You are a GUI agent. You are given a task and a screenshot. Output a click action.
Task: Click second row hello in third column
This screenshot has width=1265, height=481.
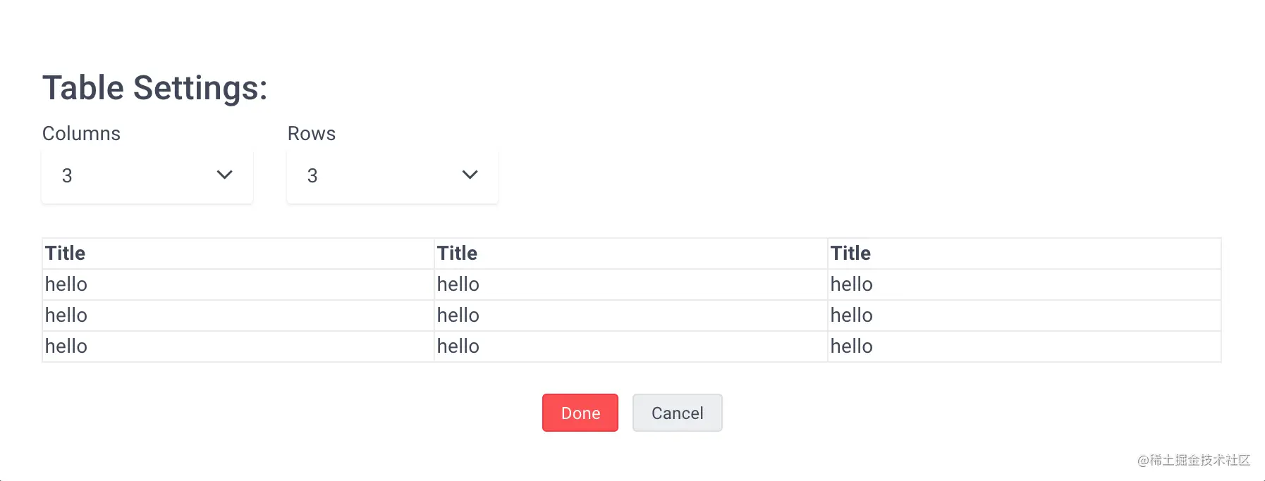(x=852, y=316)
